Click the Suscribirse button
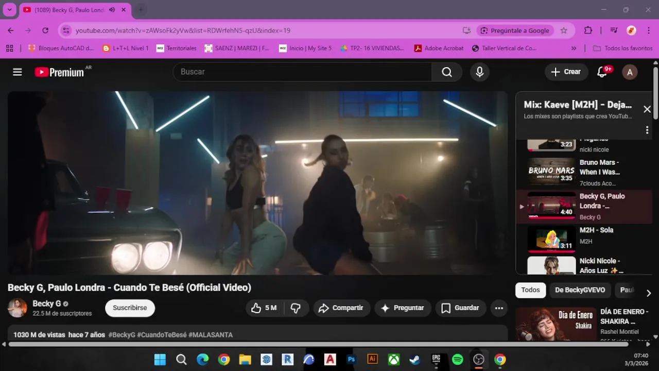 point(130,308)
